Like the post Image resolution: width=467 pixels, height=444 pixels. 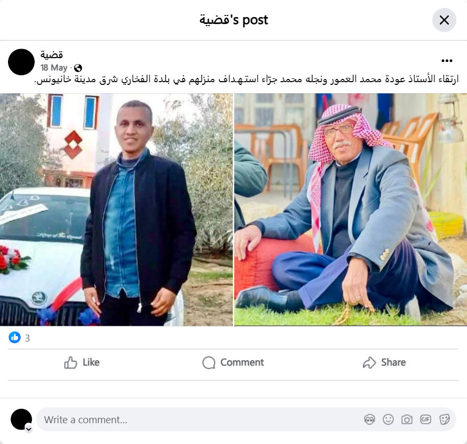click(82, 362)
